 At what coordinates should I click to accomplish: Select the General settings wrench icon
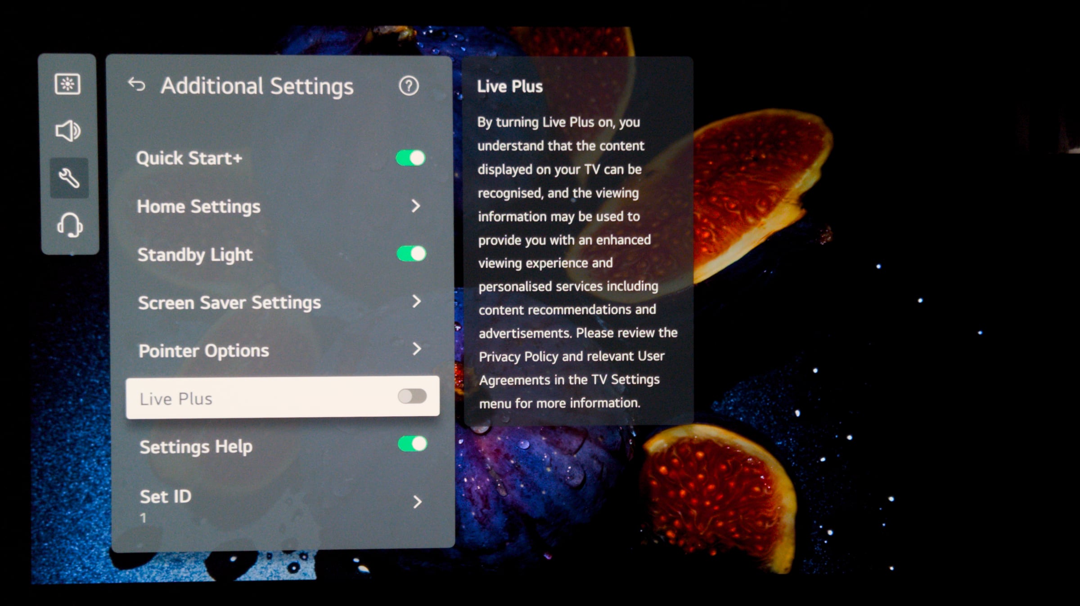(x=69, y=178)
